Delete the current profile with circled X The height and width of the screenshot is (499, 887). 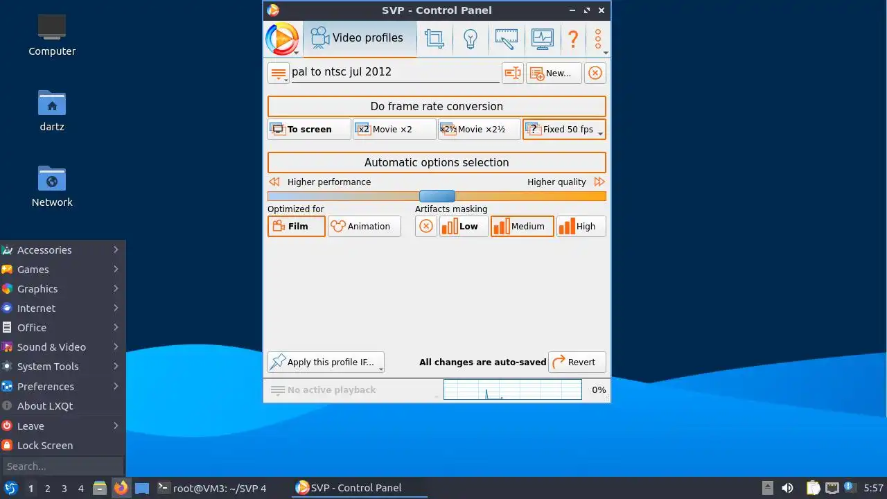[x=595, y=73]
